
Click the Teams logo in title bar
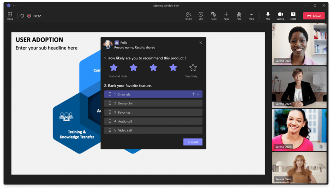9,6
